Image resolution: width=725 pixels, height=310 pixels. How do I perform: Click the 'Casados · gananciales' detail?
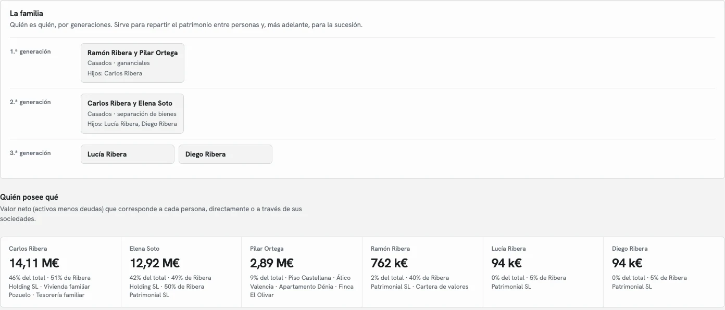[119, 63]
